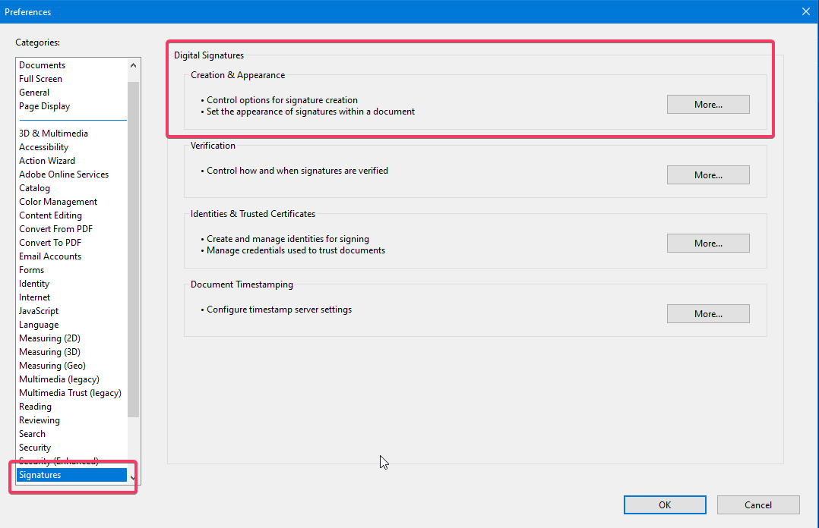The image size is (819, 528).
Task: Select Measuring (Geo) category
Action: 52,366
